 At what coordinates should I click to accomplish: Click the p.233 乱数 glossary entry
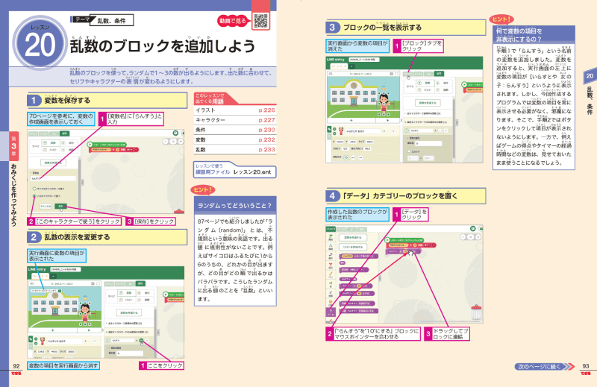pyautogui.click(x=235, y=150)
